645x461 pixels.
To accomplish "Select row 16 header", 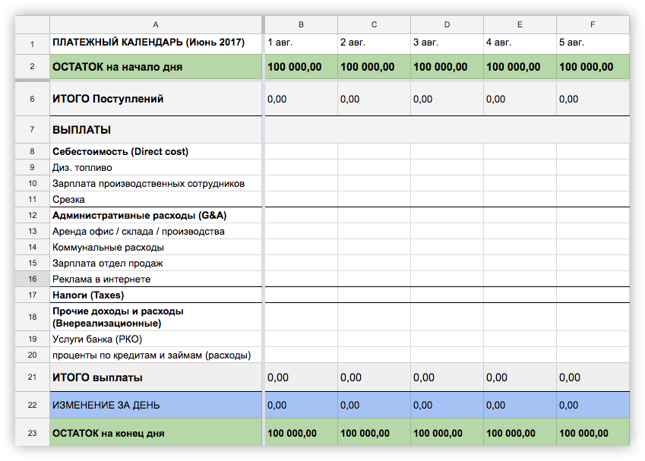I will [x=32, y=279].
